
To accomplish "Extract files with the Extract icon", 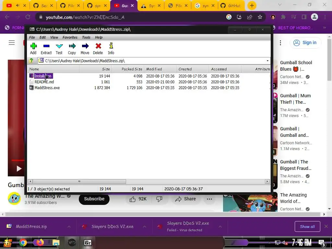I will coord(46,49).
